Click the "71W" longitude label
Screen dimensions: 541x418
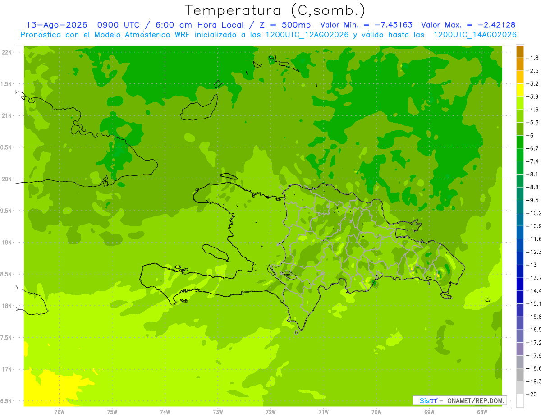[323, 412]
